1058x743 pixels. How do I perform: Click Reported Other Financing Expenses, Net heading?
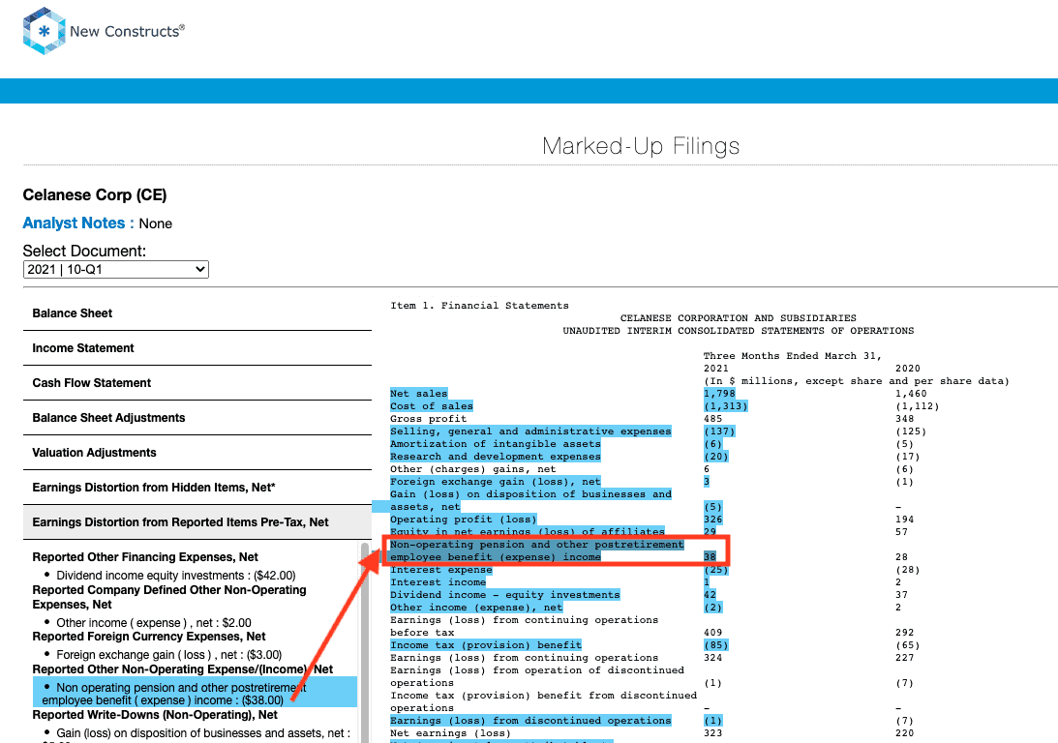(x=145, y=557)
